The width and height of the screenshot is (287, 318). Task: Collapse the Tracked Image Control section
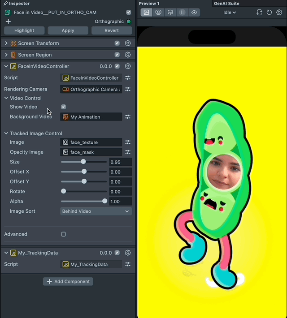6,133
